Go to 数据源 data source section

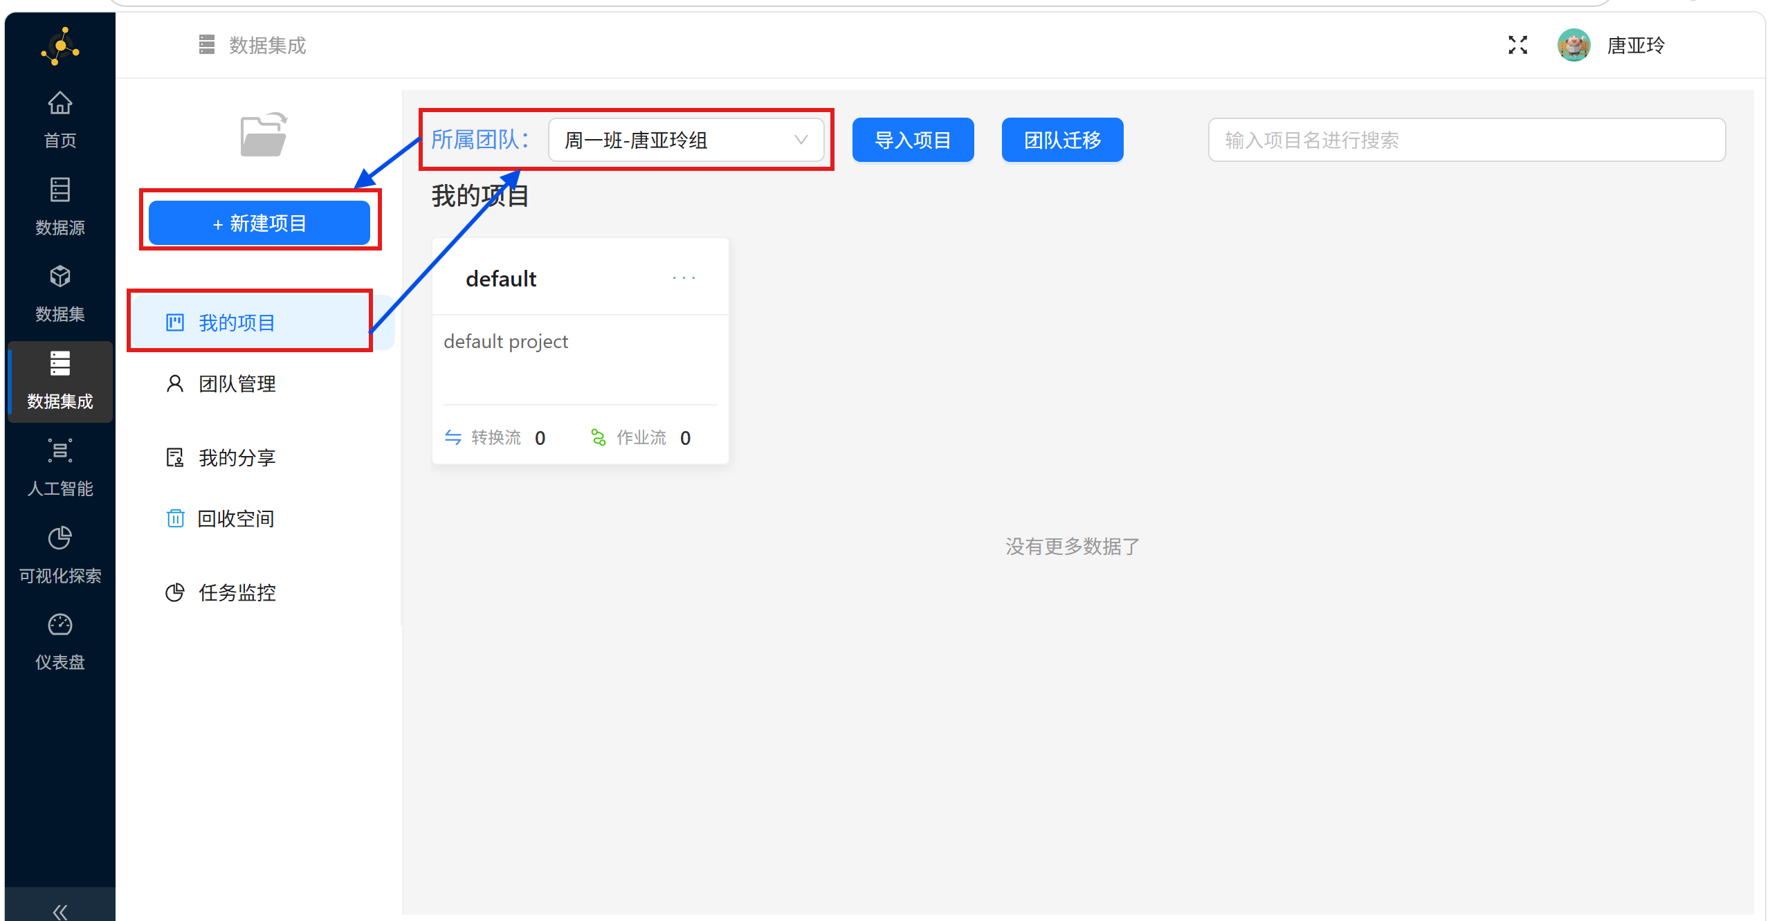[x=60, y=206]
